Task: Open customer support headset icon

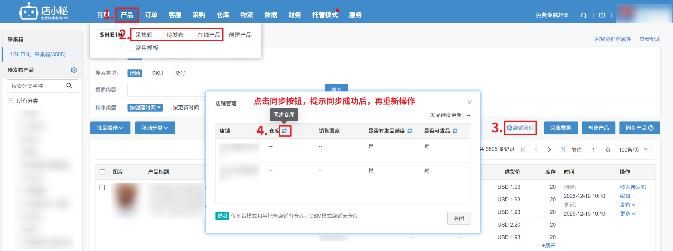Action: [583, 15]
